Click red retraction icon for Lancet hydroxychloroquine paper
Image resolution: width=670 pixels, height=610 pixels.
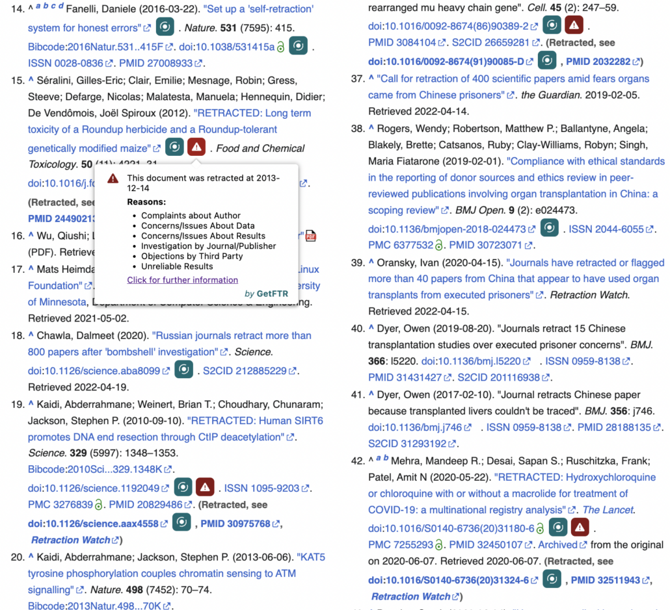pyautogui.click(x=580, y=527)
